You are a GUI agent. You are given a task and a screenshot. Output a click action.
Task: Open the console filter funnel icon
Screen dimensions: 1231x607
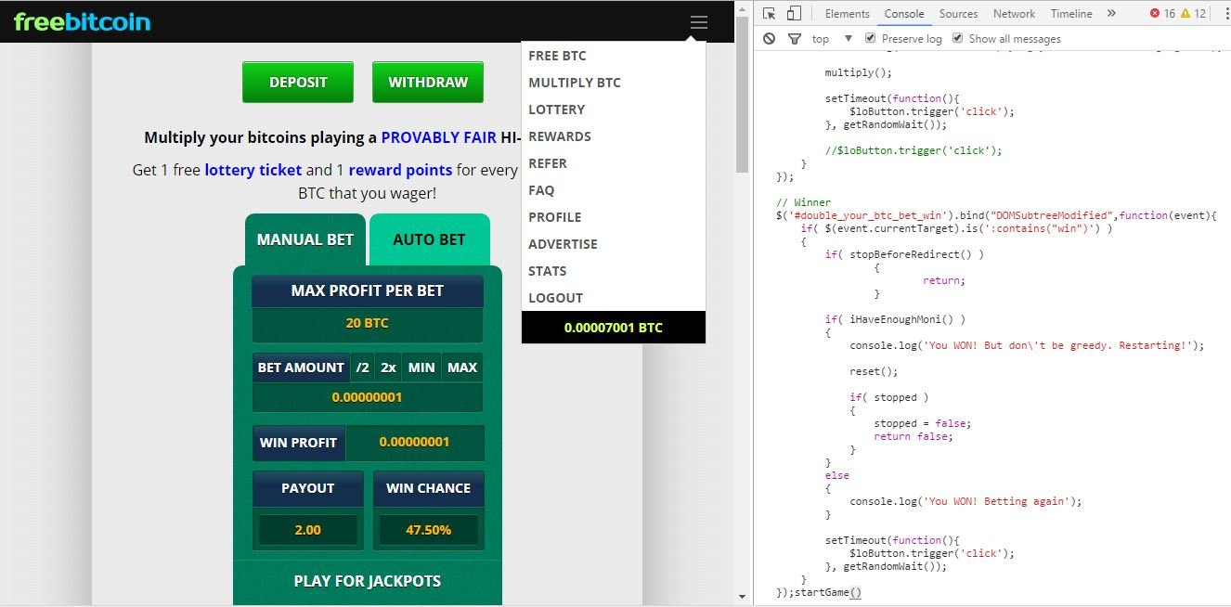tap(795, 39)
